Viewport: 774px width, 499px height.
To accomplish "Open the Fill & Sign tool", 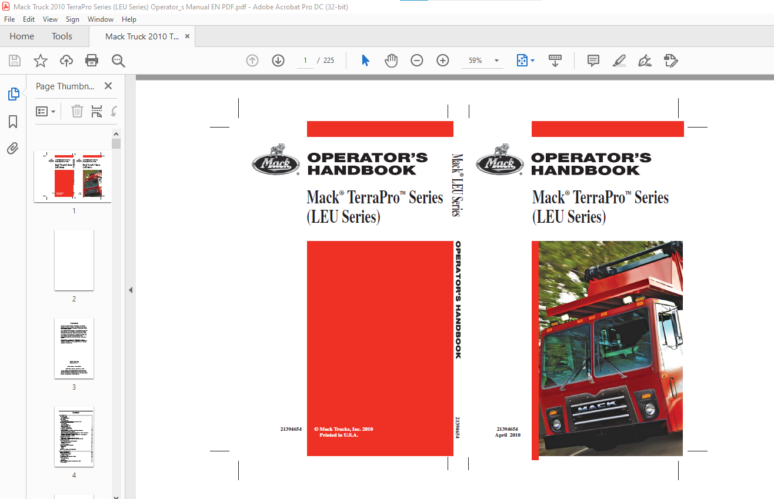I will coord(645,61).
